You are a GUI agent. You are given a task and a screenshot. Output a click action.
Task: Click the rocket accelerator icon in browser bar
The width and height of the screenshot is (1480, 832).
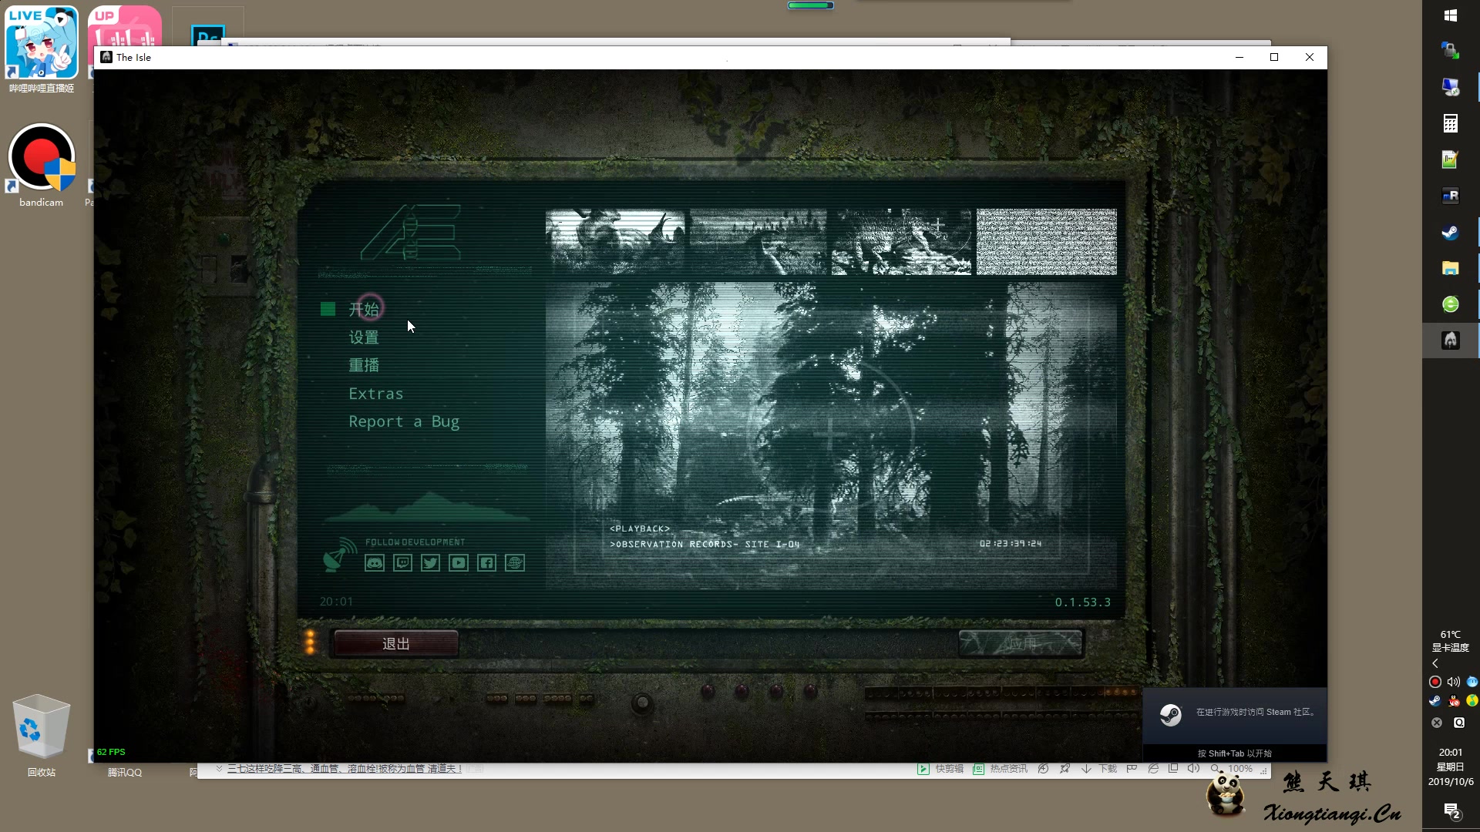pyautogui.click(x=1065, y=769)
